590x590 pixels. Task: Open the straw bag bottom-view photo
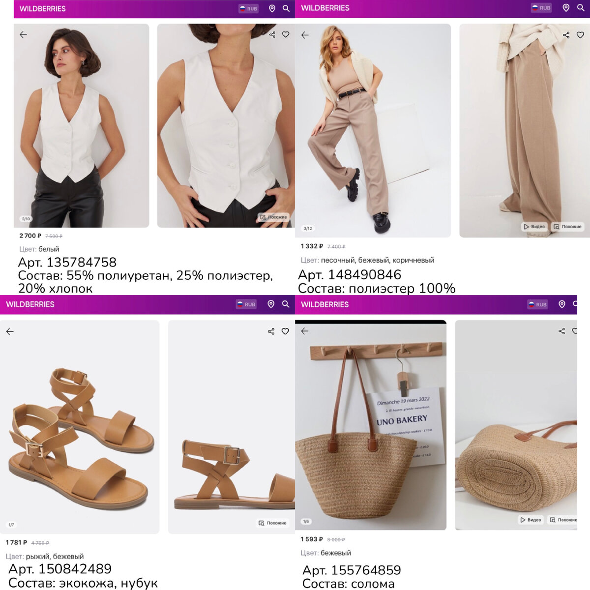[516, 425]
